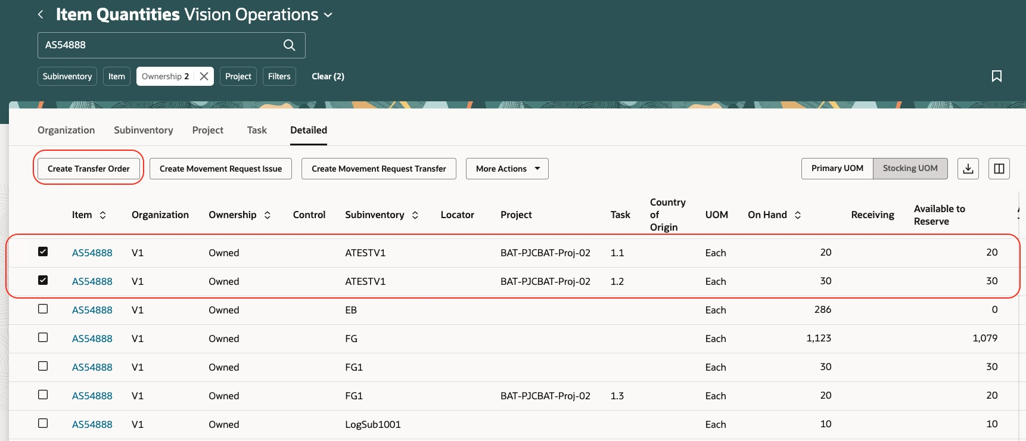Viewport: 1026px width, 441px height.
Task: Click the back arrow beside Item Quantities
Action: [41, 14]
